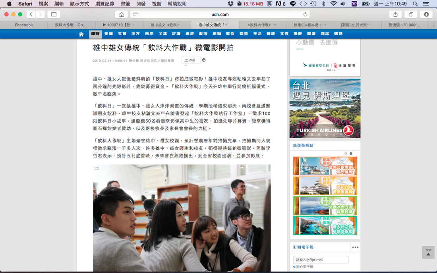Click 股市 in the blue navbar
This screenshot has height=273, width=437.
203,34
